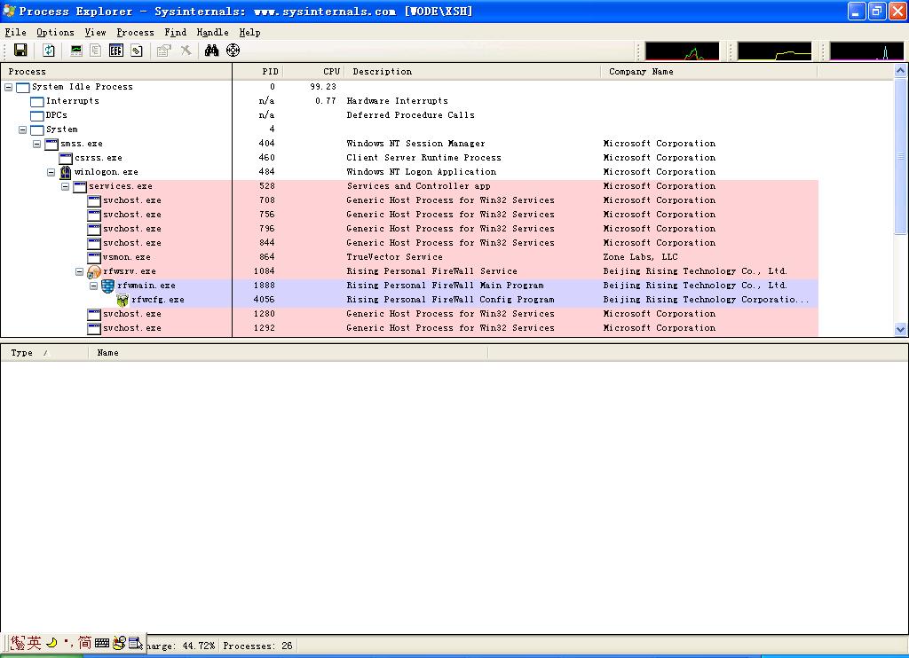Collapse the winlogon.exe tree node

pos(51,172)
